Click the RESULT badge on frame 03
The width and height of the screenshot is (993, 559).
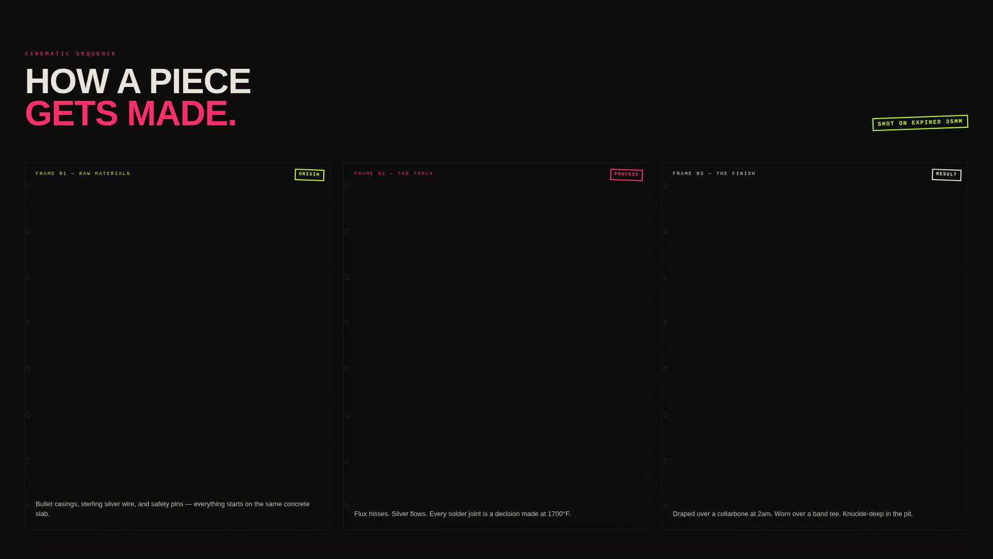[946, 175]
